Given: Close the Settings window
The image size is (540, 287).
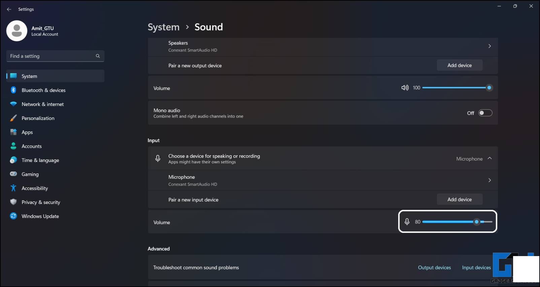Looking at the screenshot, I should pos(531,6).
